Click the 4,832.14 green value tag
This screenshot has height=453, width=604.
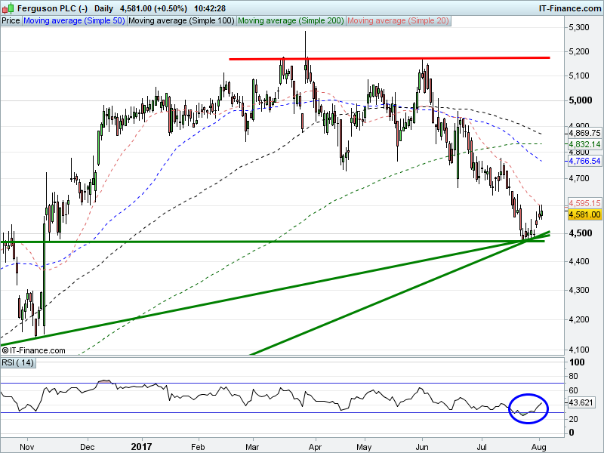click(584, 144)
